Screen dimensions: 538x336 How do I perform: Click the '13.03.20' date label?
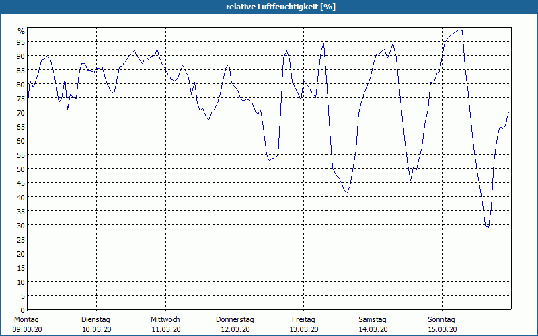[x=304, y=329]
